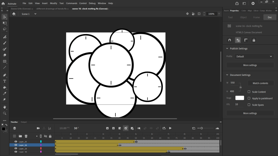The image size is (278, 156).
Task: Click the Test Movie play icon in the title bar
Action: [253, 4]
